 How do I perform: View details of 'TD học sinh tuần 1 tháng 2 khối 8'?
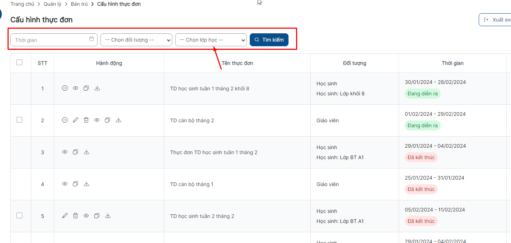point(75,88)
